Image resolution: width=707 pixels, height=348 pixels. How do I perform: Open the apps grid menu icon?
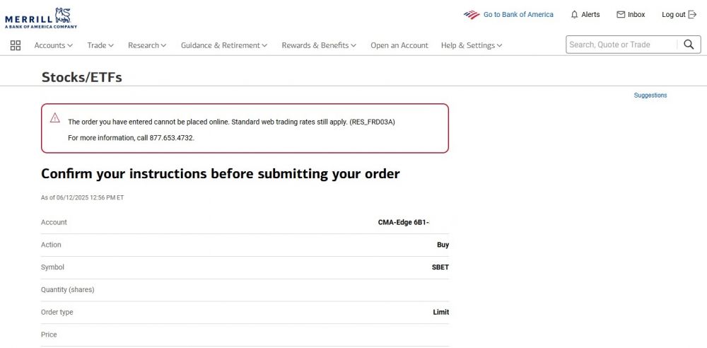coord(16,45)
